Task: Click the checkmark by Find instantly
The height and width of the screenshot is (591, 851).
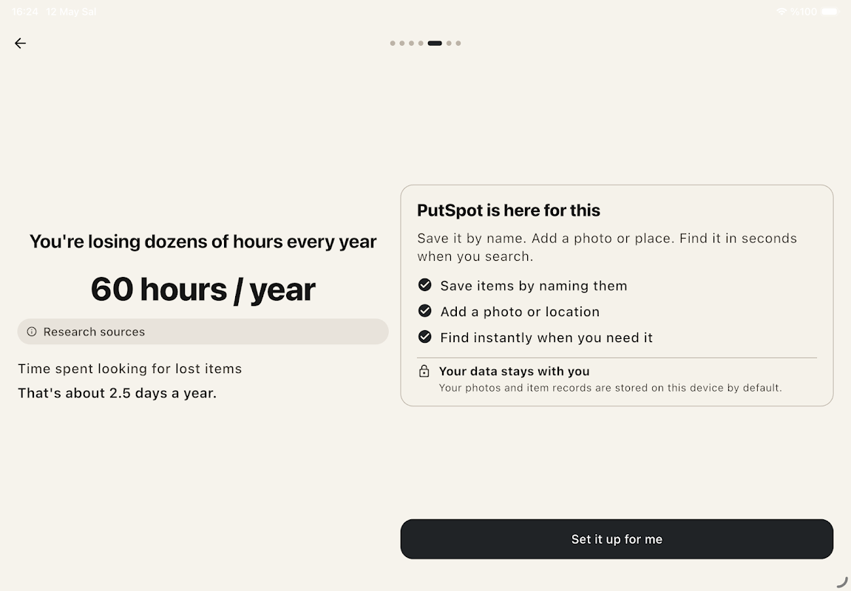Action: pos(425,337)
